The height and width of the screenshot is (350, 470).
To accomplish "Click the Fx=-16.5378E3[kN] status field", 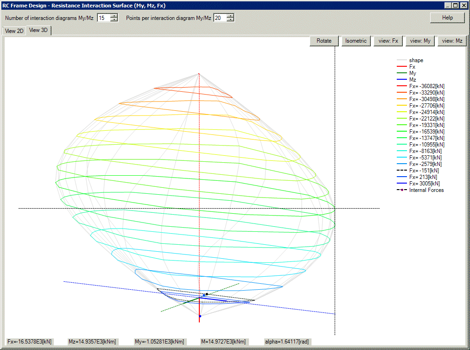I will click(29, 342).
